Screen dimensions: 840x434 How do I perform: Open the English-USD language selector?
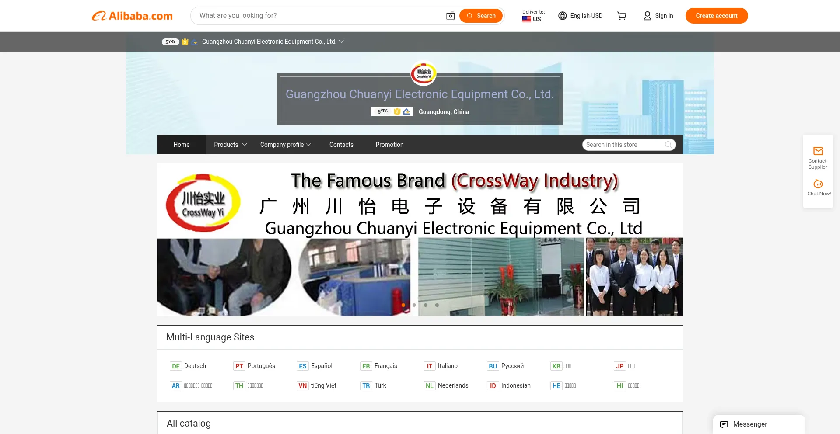tap(581, 16)
